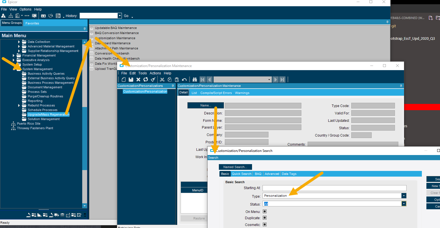This screenshot has height=228, width=440.
Task: Click the truck icon in bottom menu bar
Action: [x=57, y=215]
